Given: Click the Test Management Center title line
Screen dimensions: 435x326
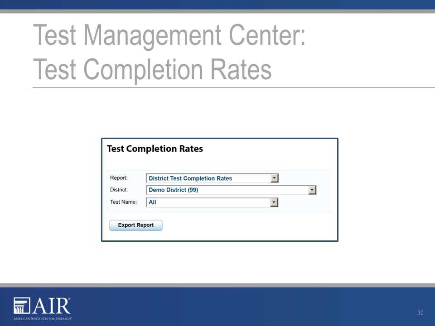Looking at the screenshot, I should coord(169,35).
